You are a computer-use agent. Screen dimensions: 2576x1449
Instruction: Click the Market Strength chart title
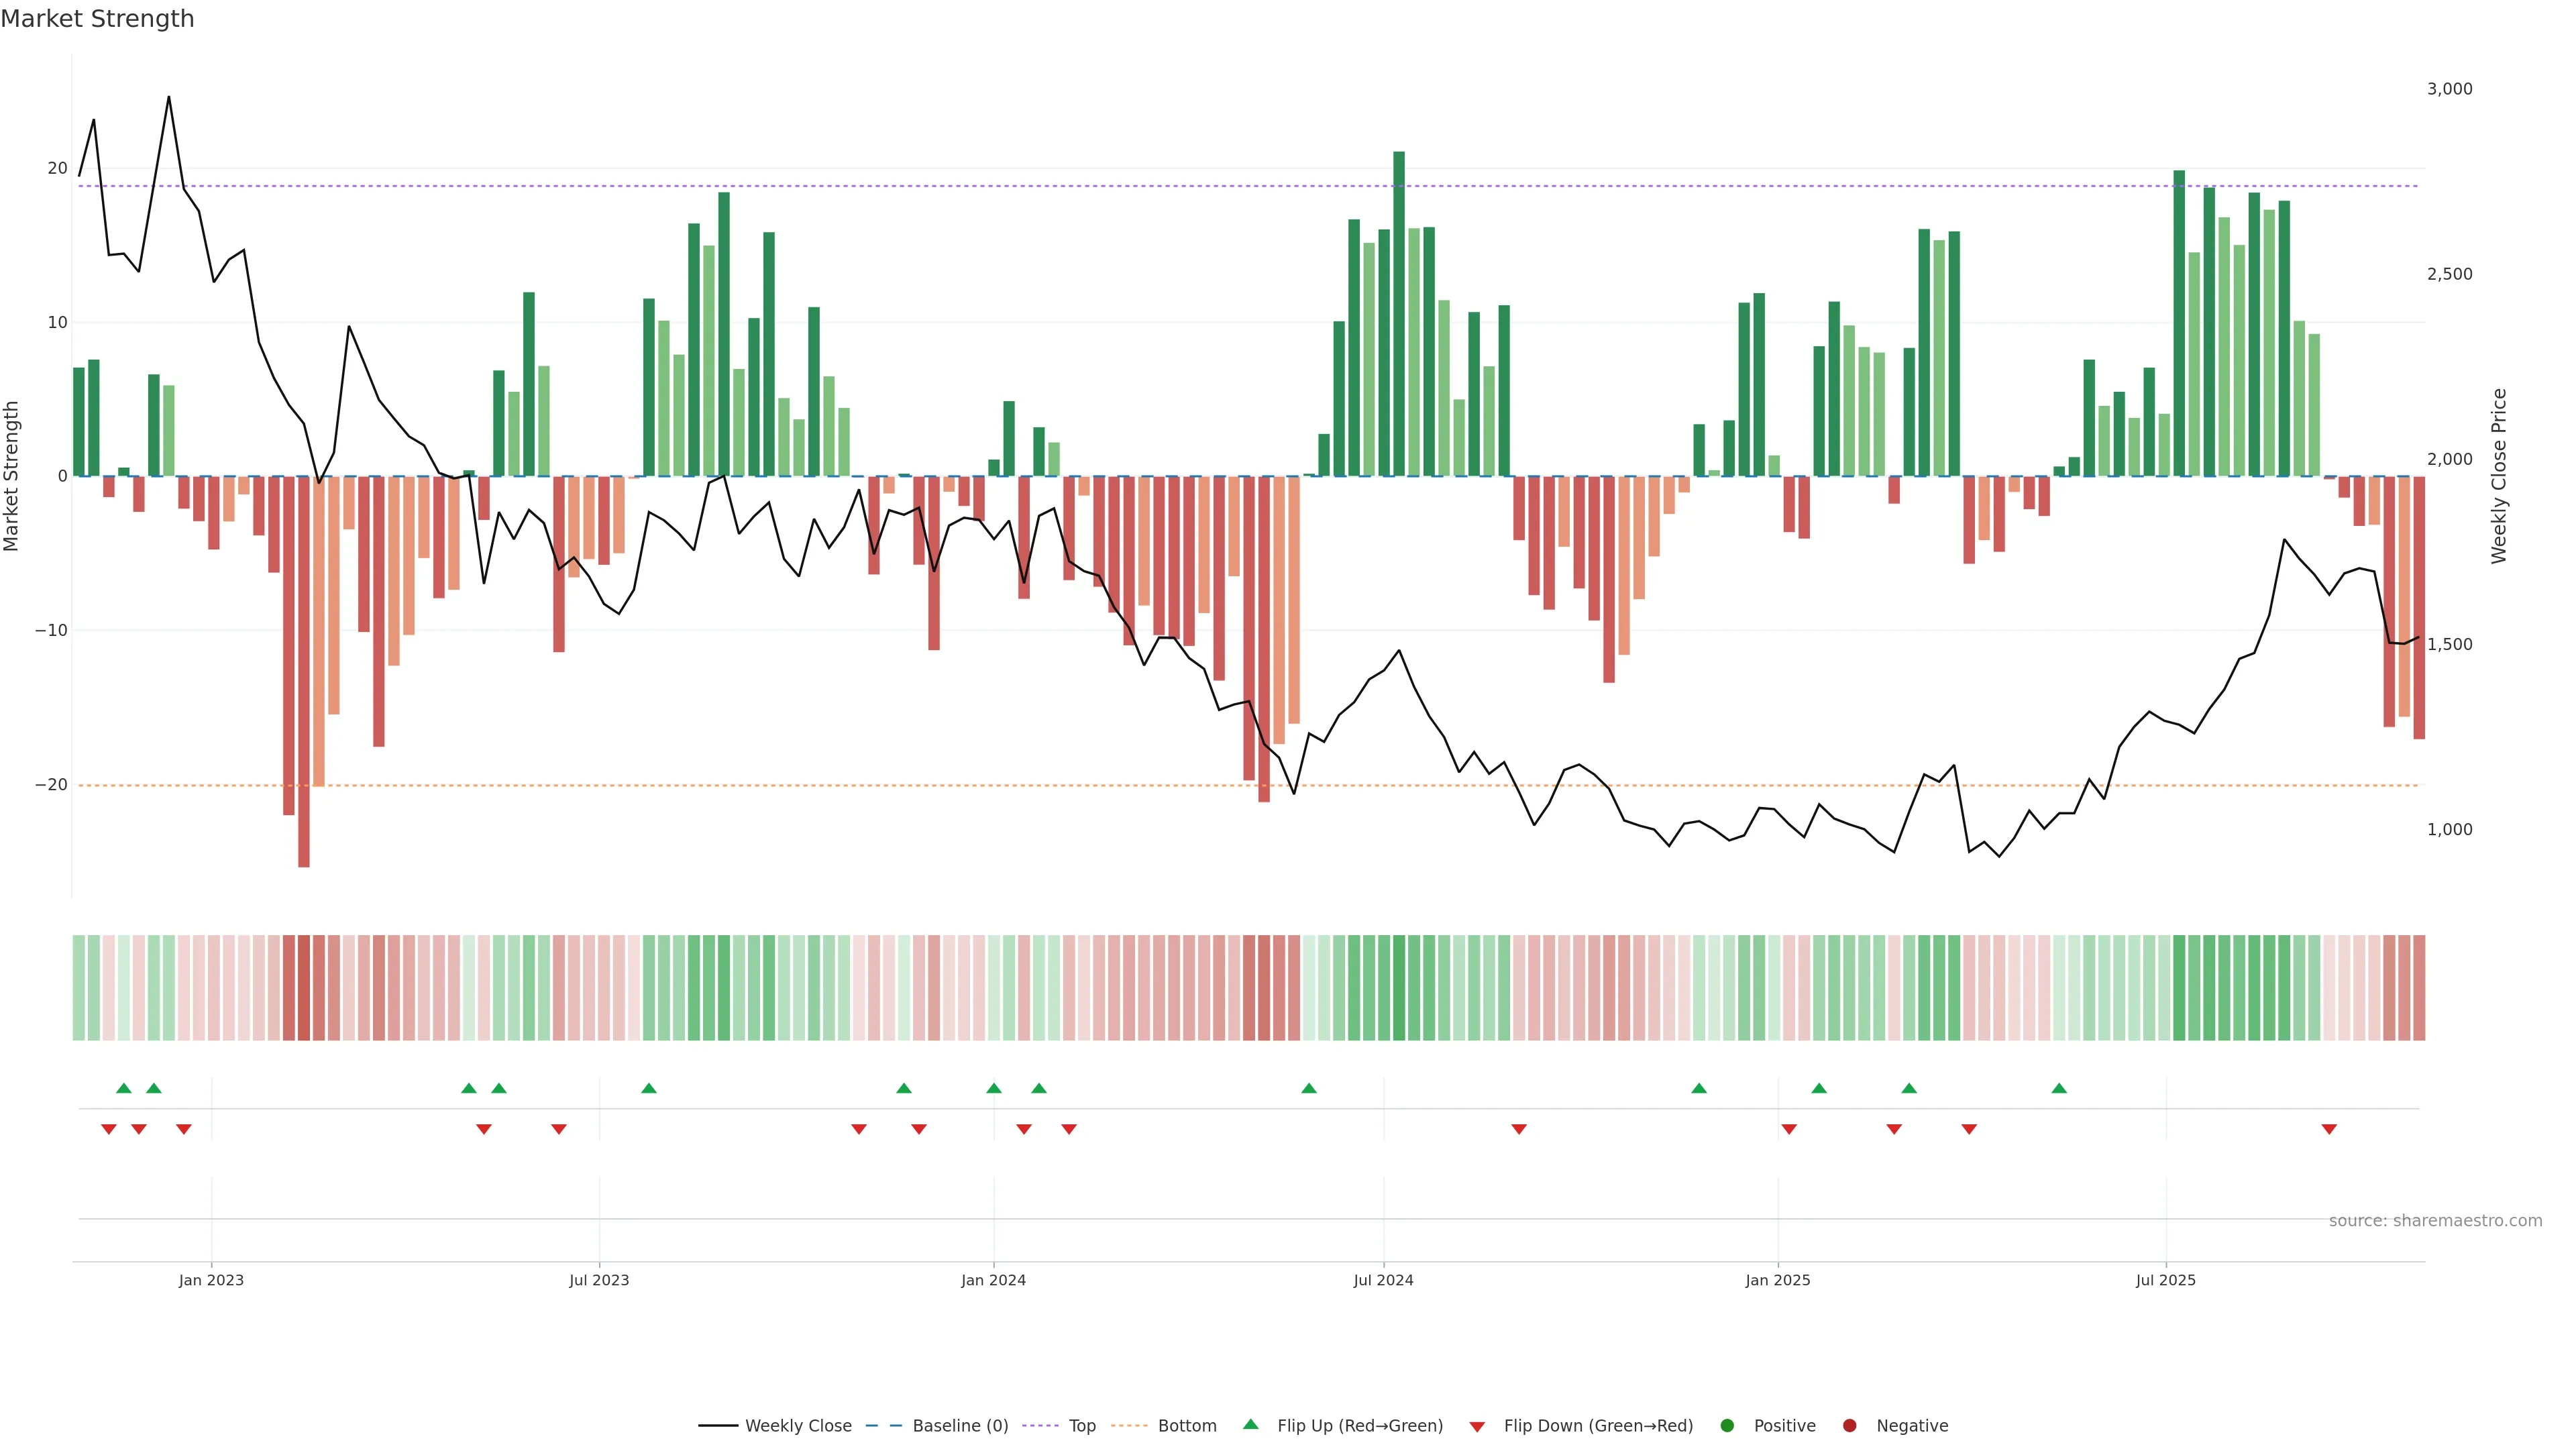[97, 19]
